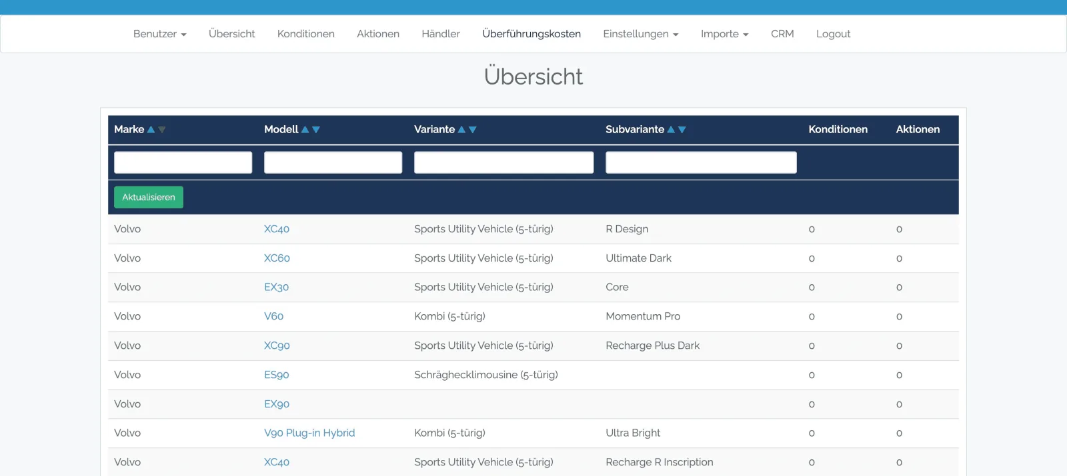This screenshot has height=476, width=1067.
Task: Sort Subvariante column ascending arrow
Action: click(x=671, y=130)
